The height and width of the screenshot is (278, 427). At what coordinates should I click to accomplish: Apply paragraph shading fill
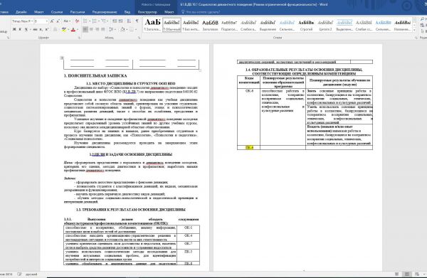(122, 29)
